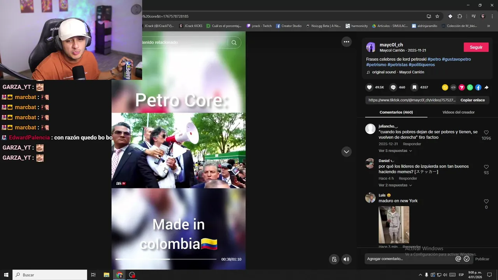
Task: Click the red send-to-friends icon
Action: point(462,87)
